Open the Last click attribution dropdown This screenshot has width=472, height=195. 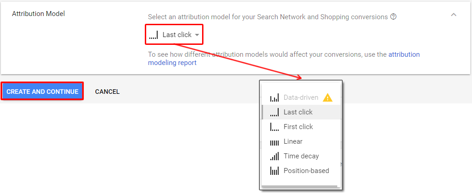(x=174, y=35)
